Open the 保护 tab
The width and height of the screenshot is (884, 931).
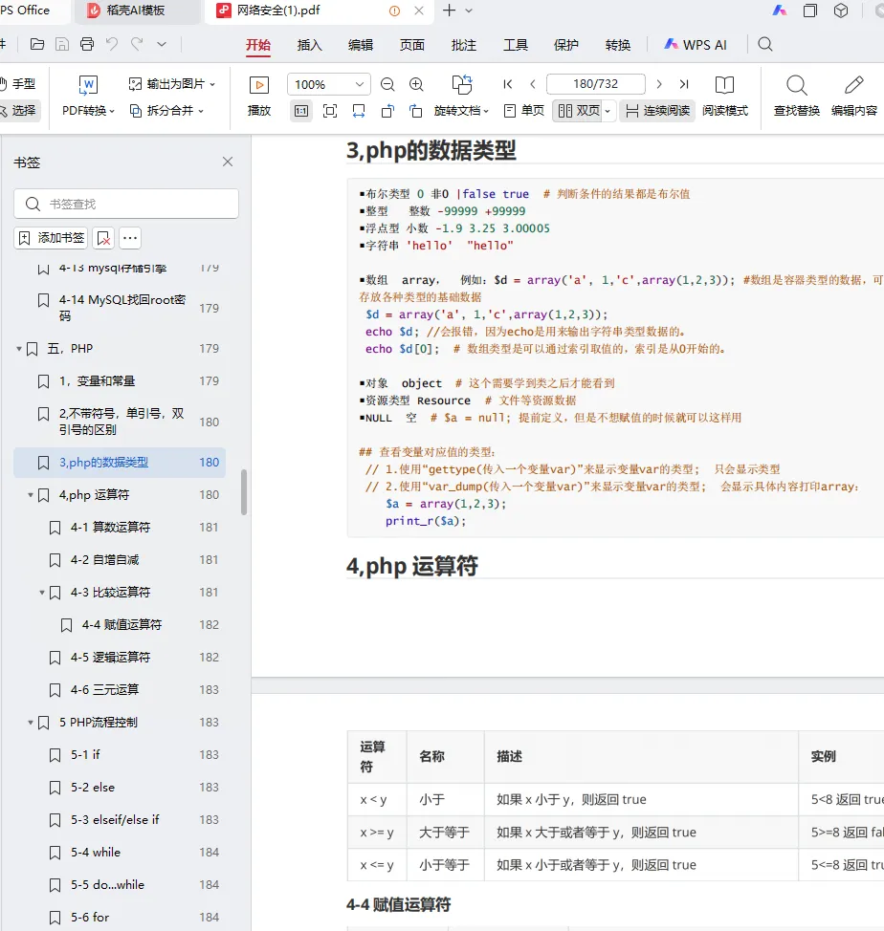coord(566,45)
